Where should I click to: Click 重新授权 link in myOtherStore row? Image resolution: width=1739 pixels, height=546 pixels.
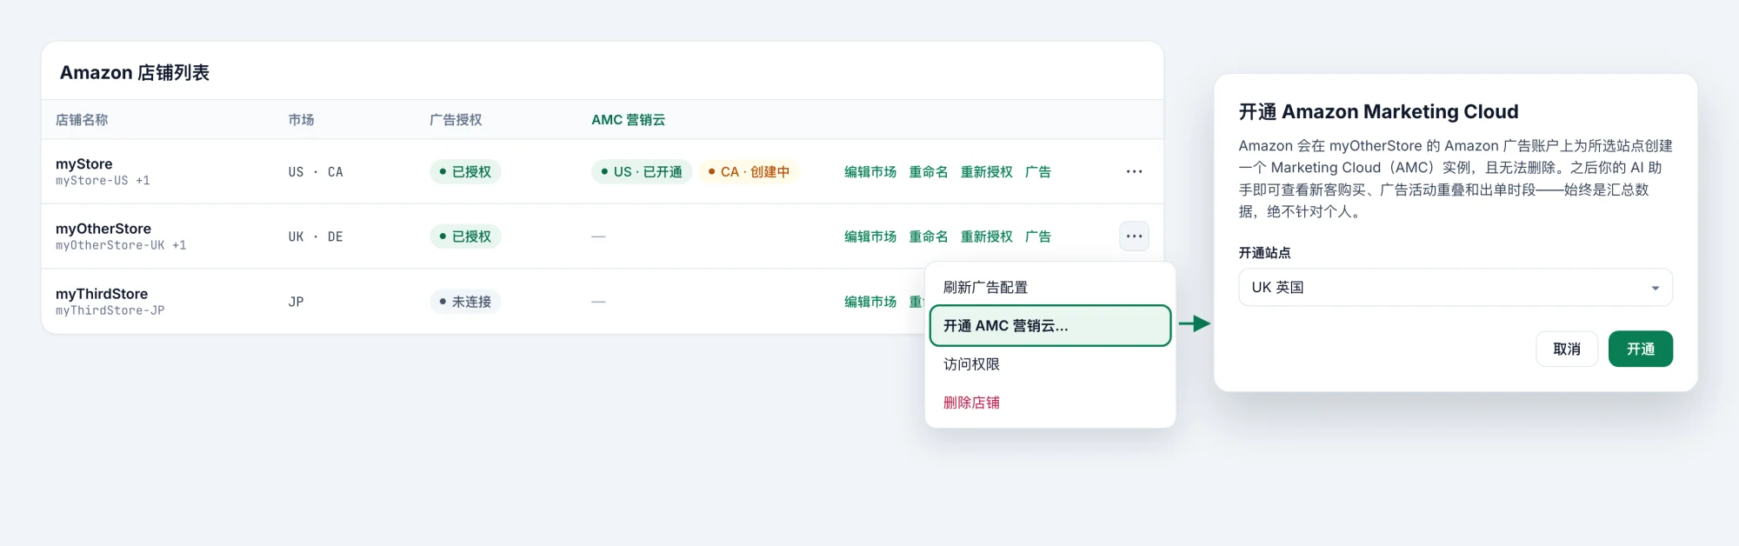click(987, 236)
